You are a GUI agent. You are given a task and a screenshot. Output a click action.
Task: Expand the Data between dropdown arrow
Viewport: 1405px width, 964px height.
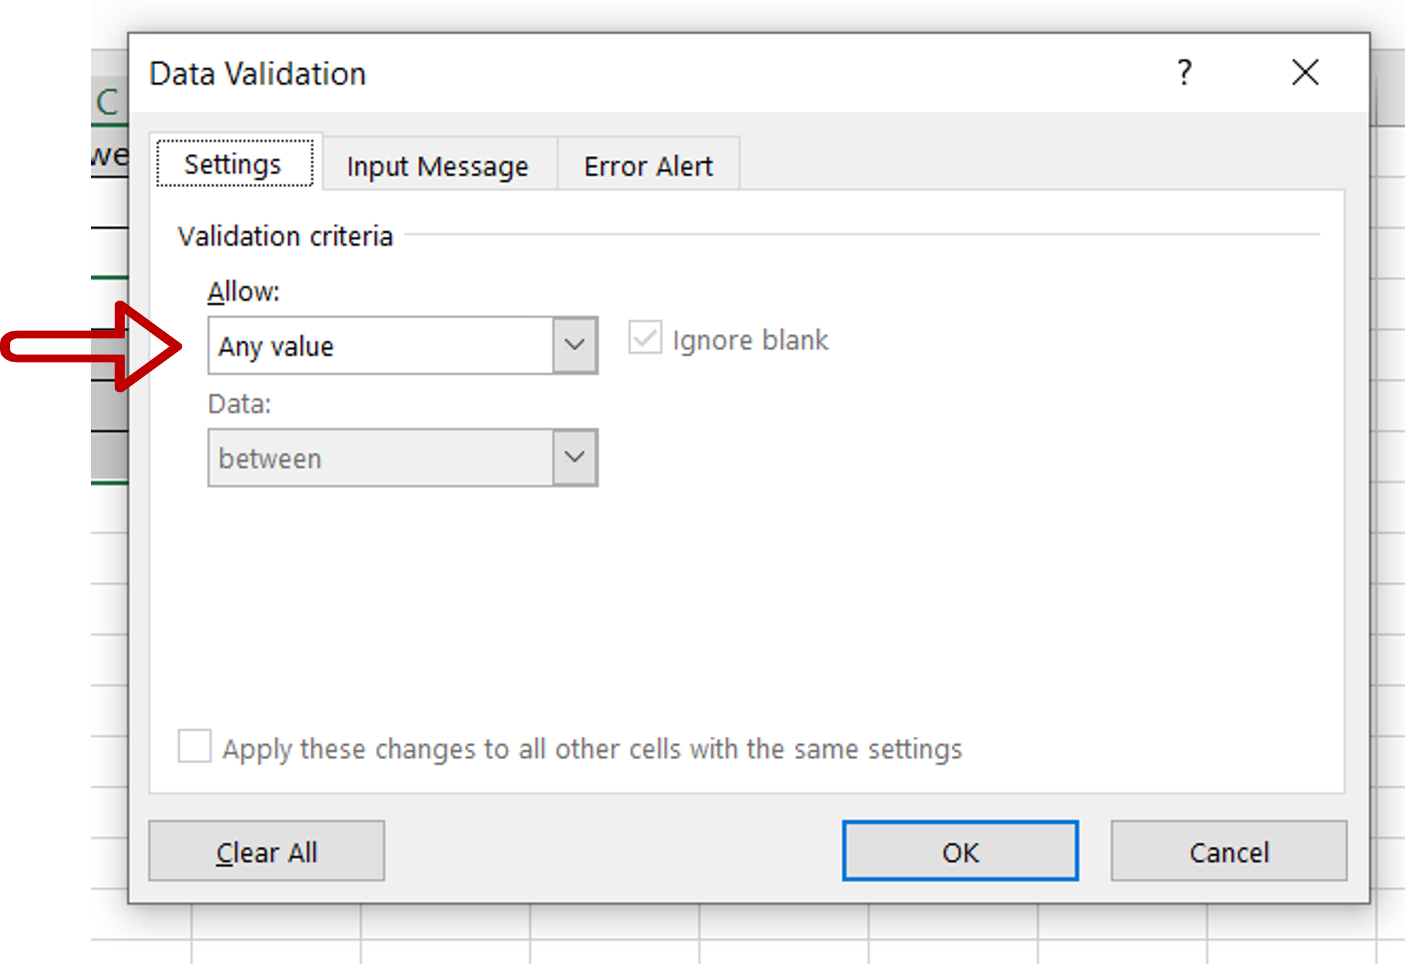(x=574, y=458)
